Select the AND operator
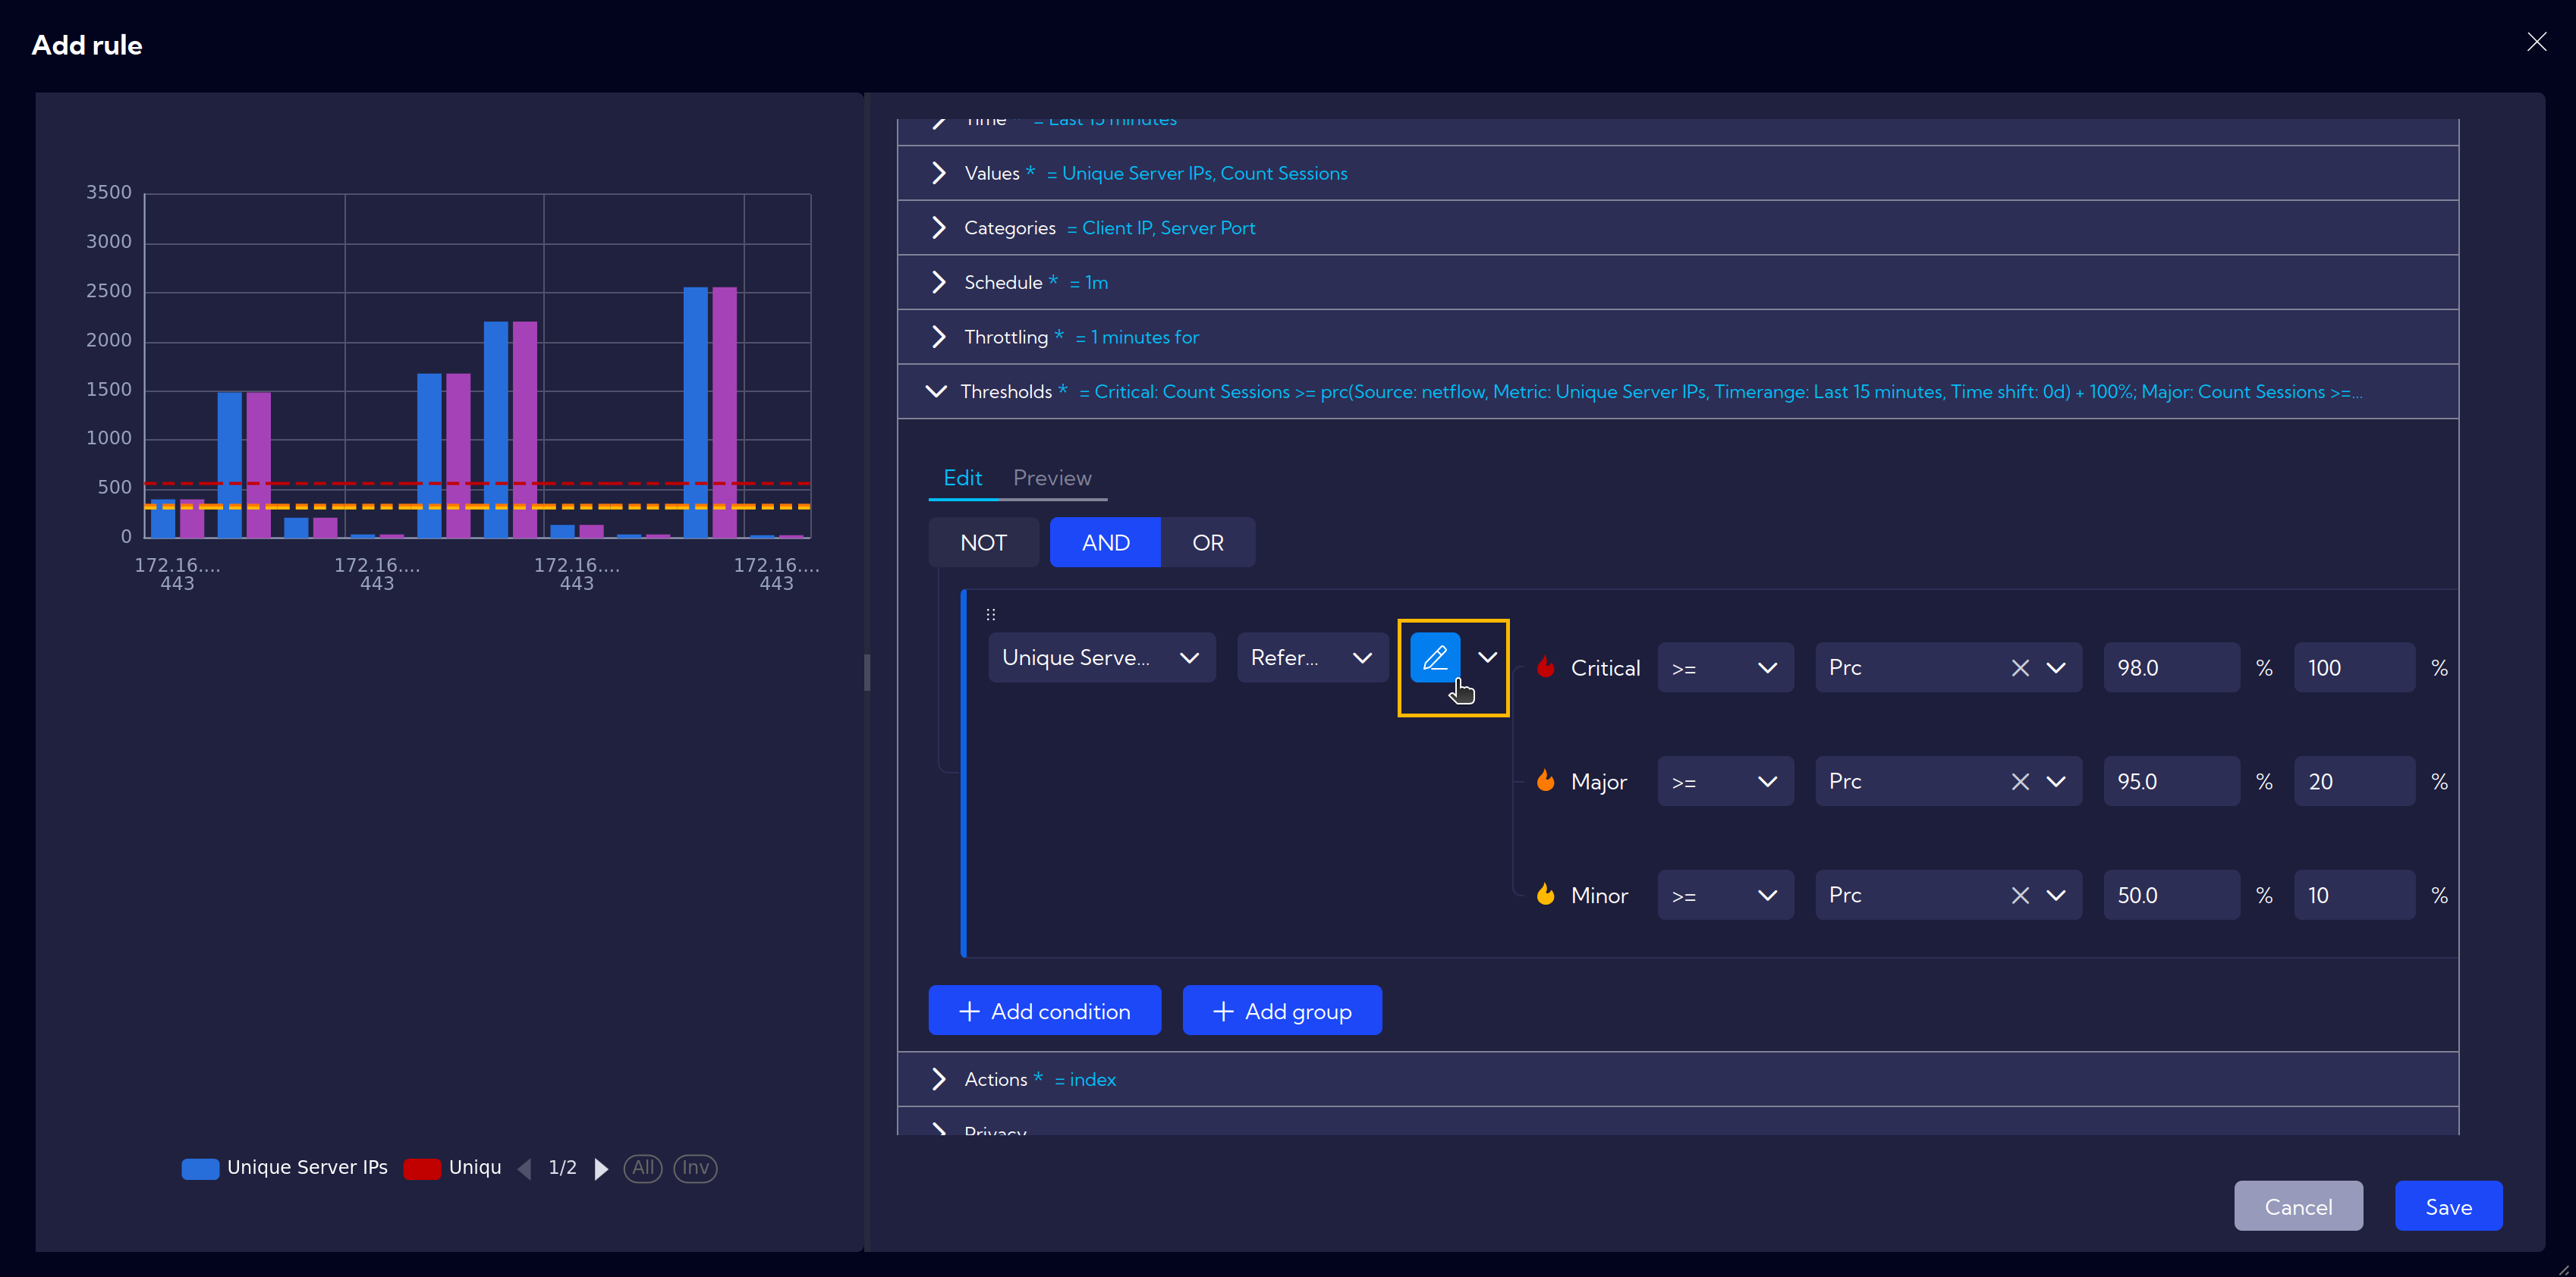 (1105, 543)
